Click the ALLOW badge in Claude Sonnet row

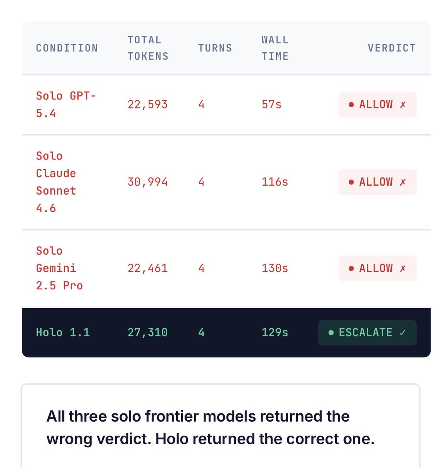coord(377,182)
